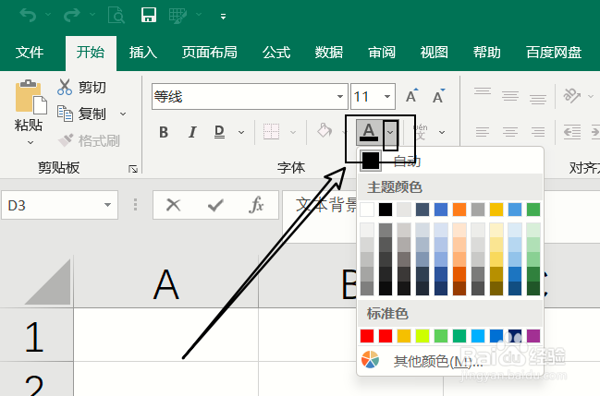The image size is (600, 396).
Task: Click the 粘贴 paste icon
Action: click(31, 97)
